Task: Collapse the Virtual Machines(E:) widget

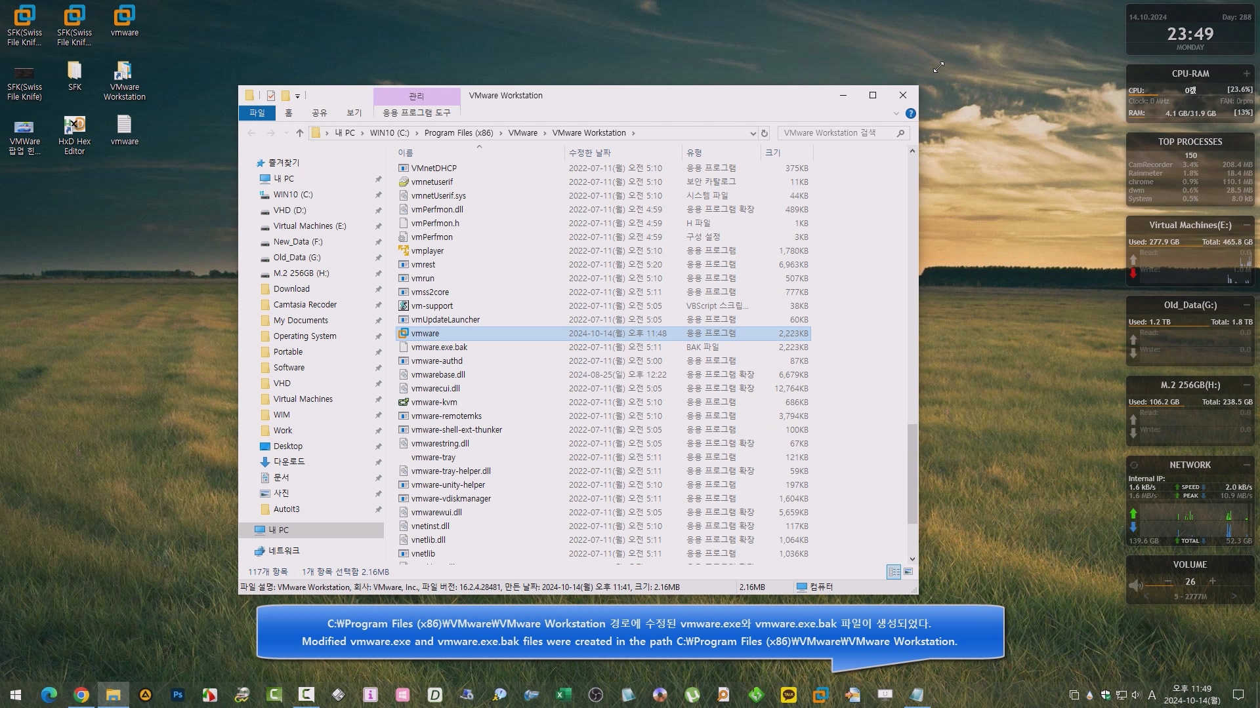Action: pyautogui.click(x=1246, y=225)
